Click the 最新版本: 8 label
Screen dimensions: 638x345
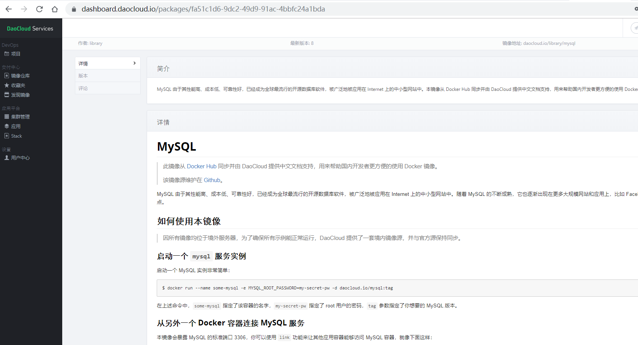(302, 43)
